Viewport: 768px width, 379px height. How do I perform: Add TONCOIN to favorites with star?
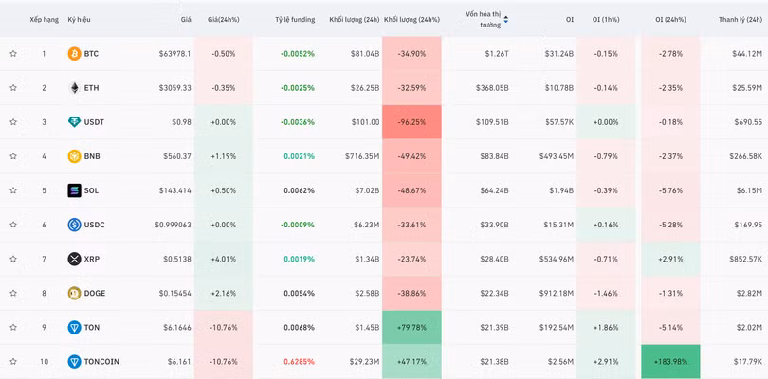13,361
